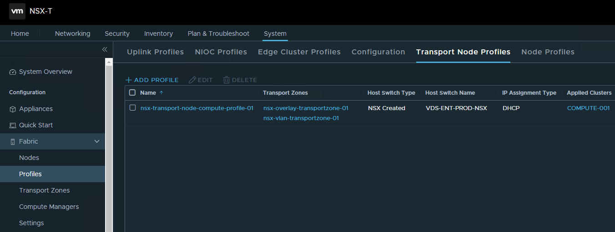Click the plus icon beside ADD PROFILE
This screenshot has width=615, height=232.
click(x=129, y=80)
